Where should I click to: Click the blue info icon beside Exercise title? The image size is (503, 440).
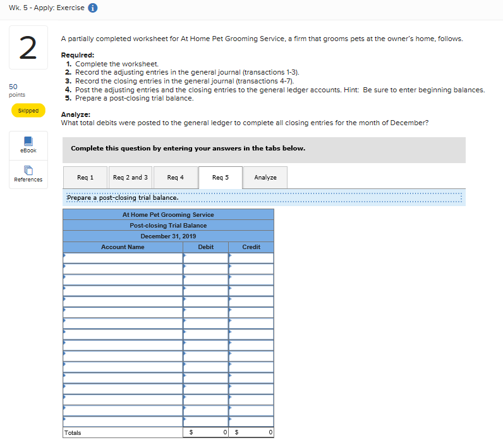(93, 8)
